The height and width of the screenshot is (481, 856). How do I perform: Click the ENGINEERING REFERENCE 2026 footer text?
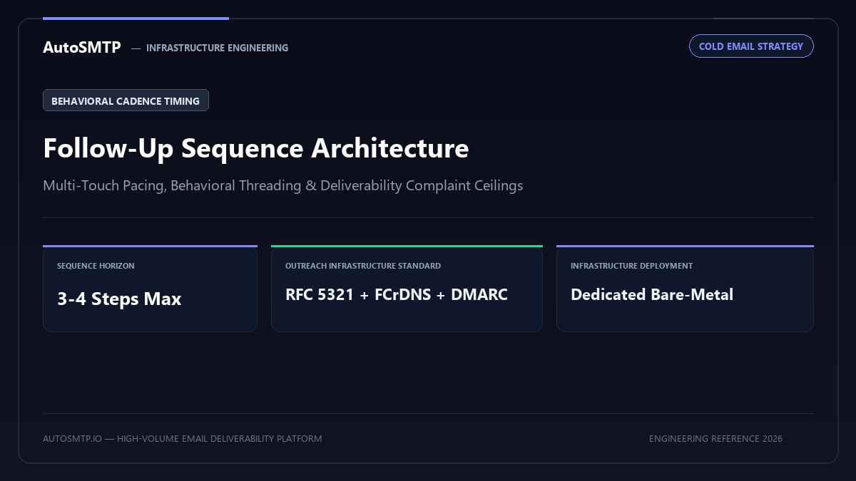[x=715, y=438]
